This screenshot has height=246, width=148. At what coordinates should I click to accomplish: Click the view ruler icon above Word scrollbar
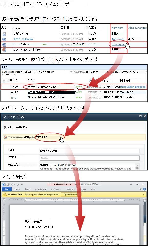click(x=145, y=200)
